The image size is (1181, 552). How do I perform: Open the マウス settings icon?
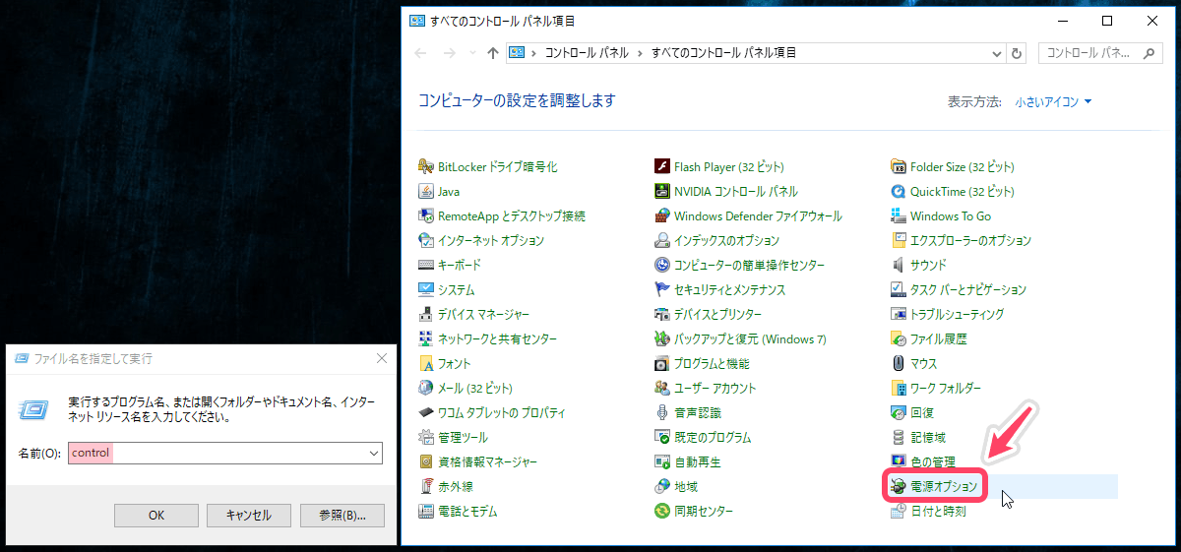[x=899, y=364]
